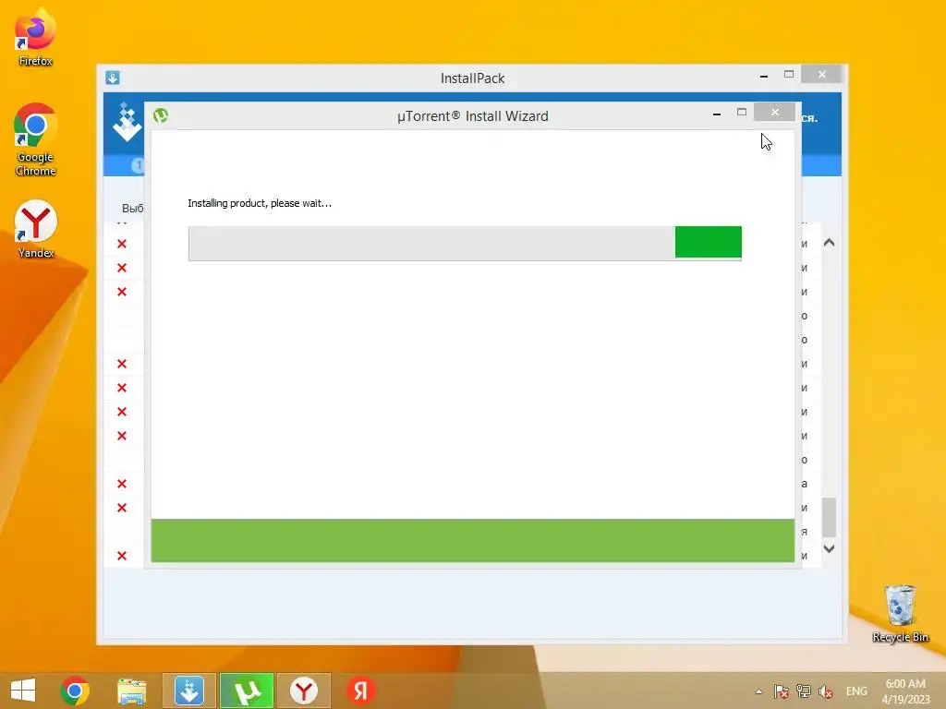Click the topmost full red X in InstallPack list
The height and width of the screenshot is (709, 946).
coord(122,244)
